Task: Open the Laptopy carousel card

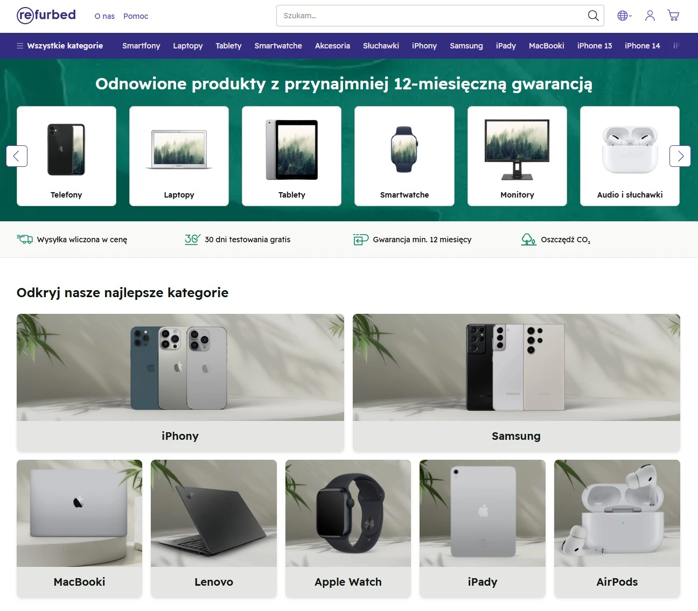Action: tap(179, 156)
